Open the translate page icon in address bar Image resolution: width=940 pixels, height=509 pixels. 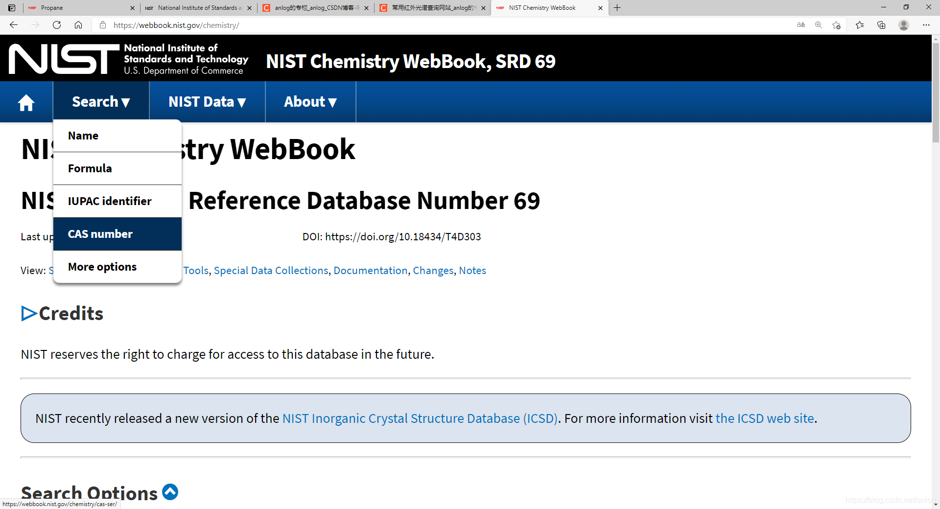[801, 25]
